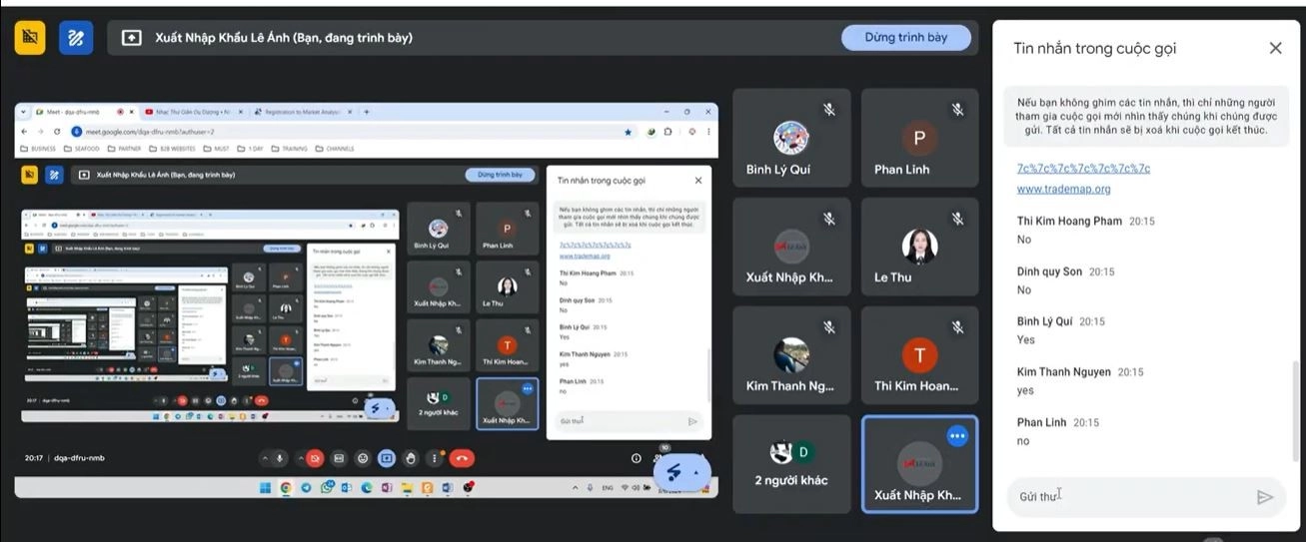The width and height of the screenshot is (1306, 542).
Task: Toggle the raise hand button
Action: coord(410,458)
